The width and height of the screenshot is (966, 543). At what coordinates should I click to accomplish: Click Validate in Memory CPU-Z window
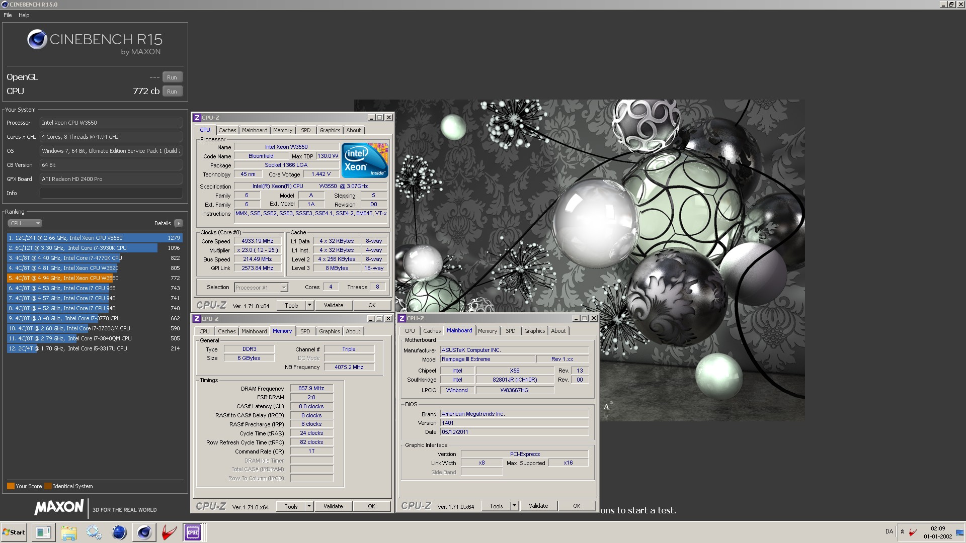333,506
